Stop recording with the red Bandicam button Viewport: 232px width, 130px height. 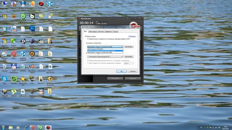(133, 25)
